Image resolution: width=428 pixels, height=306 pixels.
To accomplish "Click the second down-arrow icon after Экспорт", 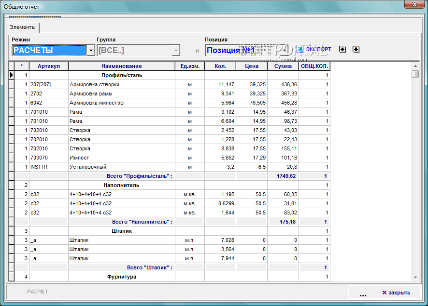I will click(356, 49).
